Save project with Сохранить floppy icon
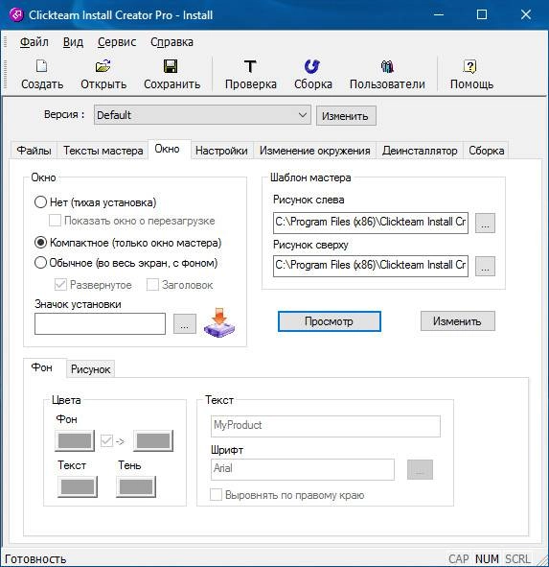The height and width of the screenshot is (567, 549). [x=171, y=66]
